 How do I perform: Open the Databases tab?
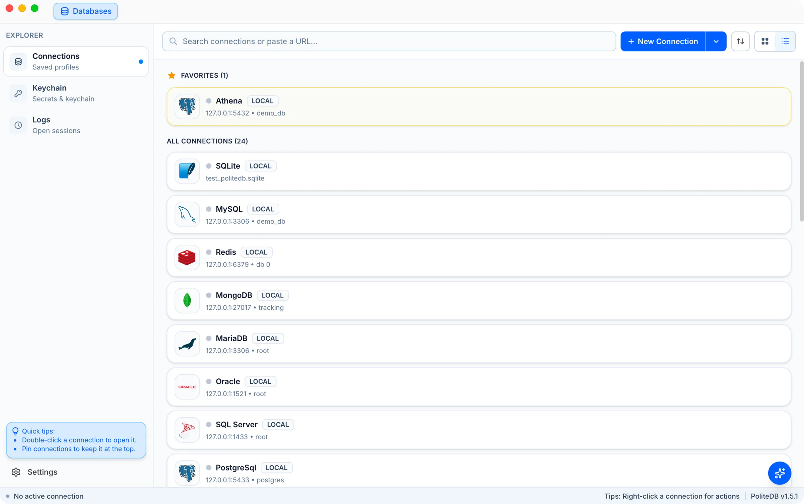coord(86,11)
